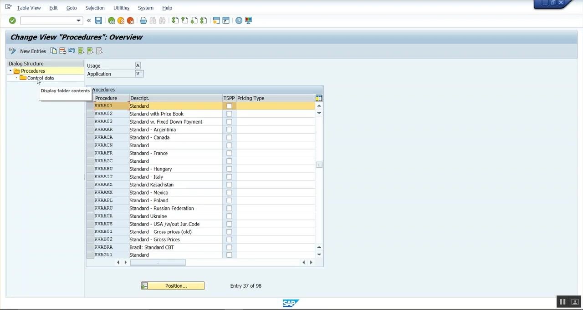Tick TSPP checkbox for RVAAAR Argentinia
The image size is (583, 310).
point(229,130)
